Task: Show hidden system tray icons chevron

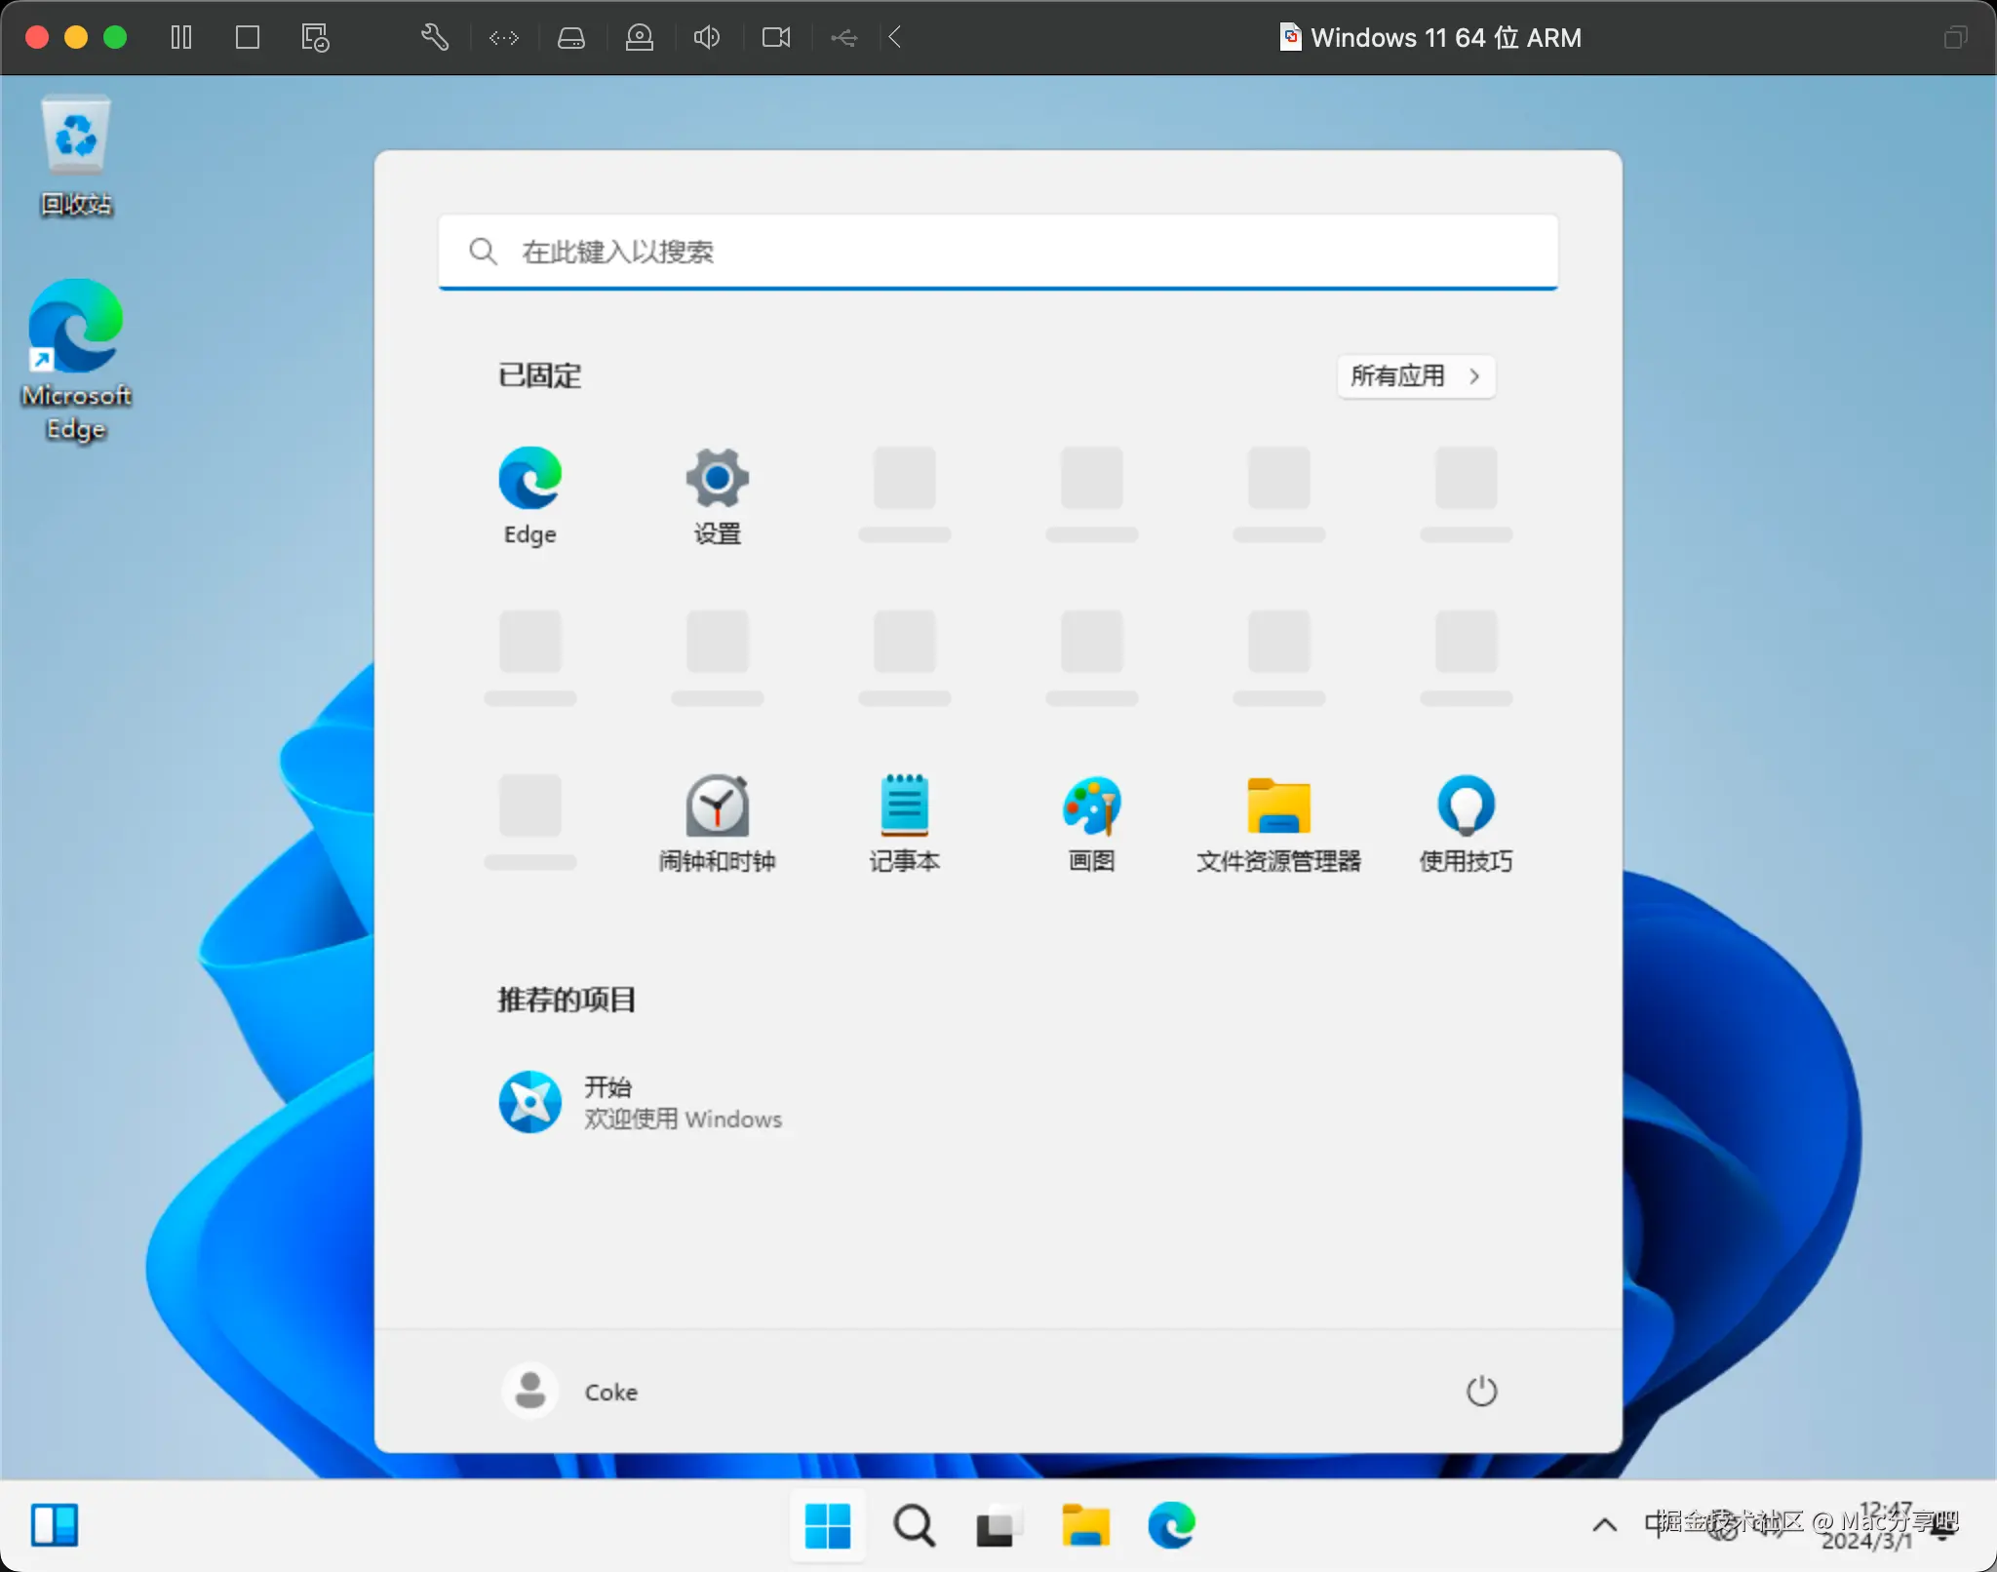Action: click(x=1605, y=1525)
